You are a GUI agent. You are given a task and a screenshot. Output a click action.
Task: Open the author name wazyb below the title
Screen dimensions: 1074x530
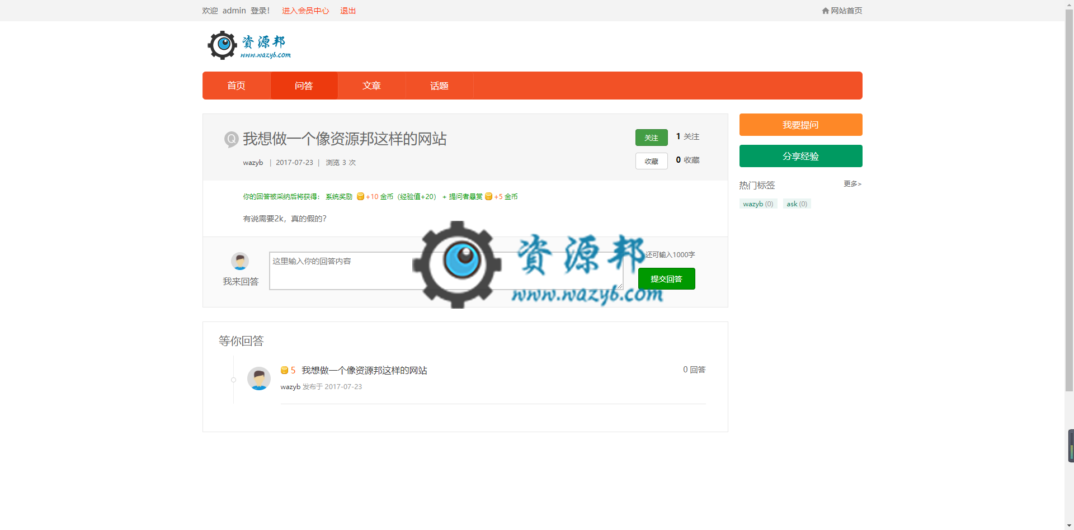point(253,163)
